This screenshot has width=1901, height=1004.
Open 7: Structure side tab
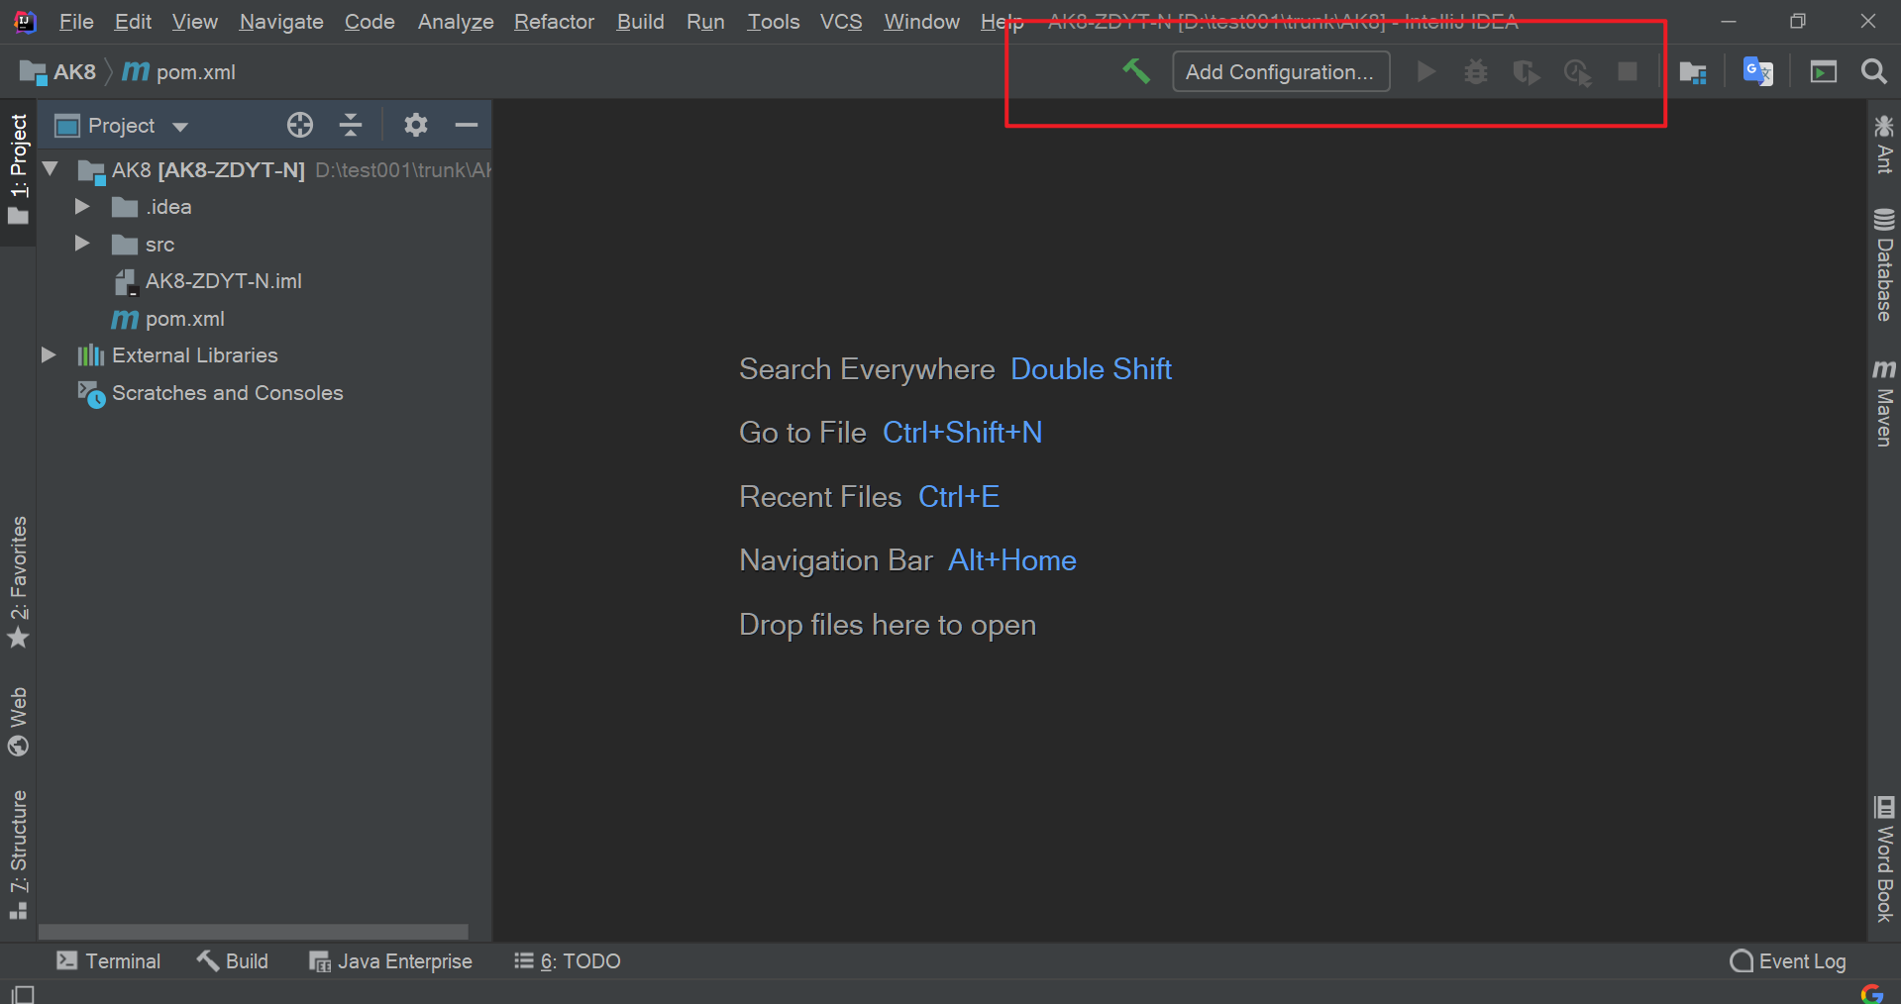[18, 853]
